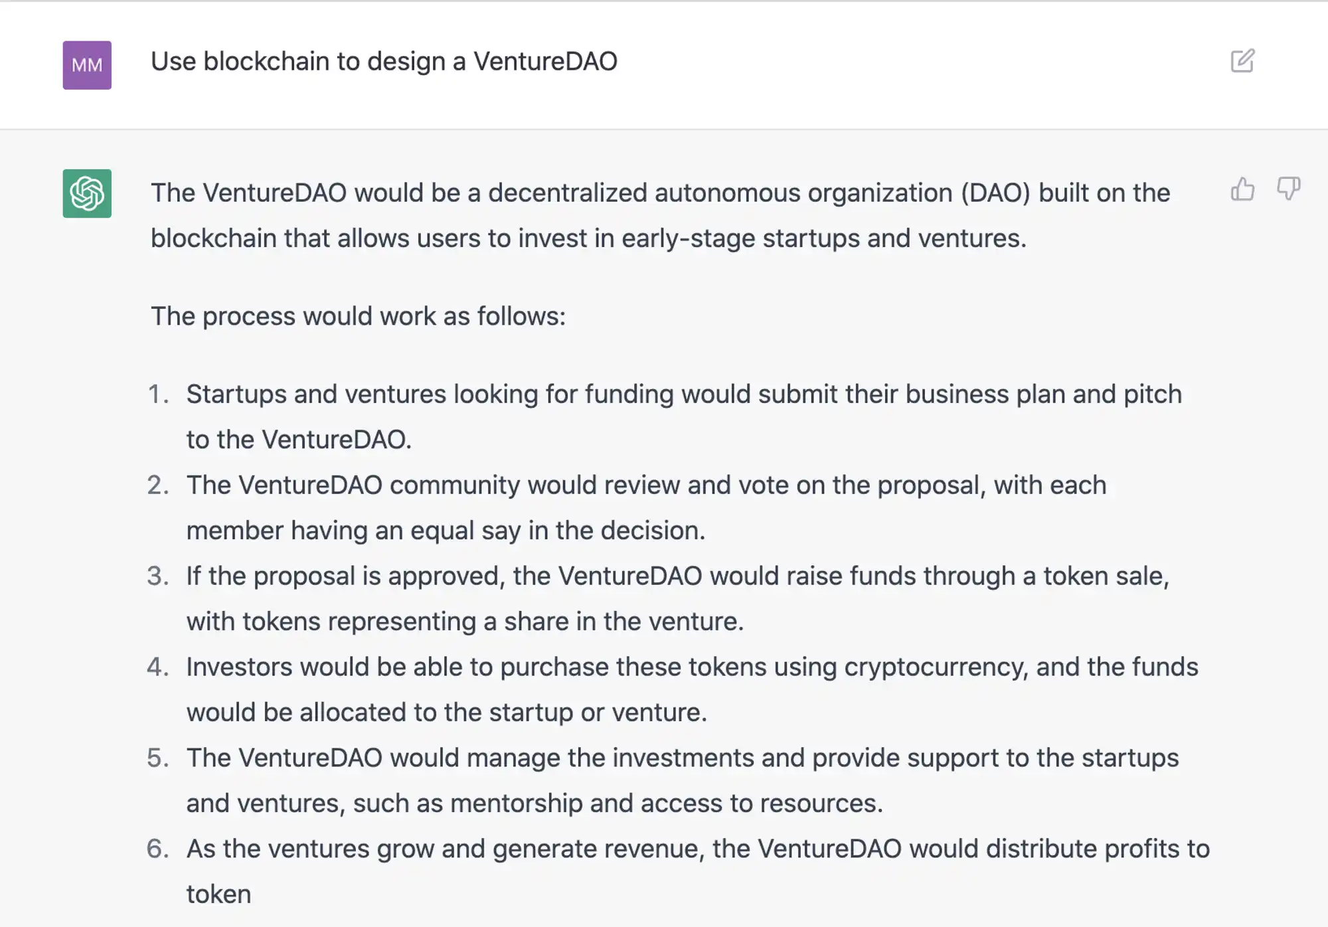The width and height of the screenshot is (1328, 927).
Task: Click the green ChatGPT logo avatar
Action: tap(87, 193)
